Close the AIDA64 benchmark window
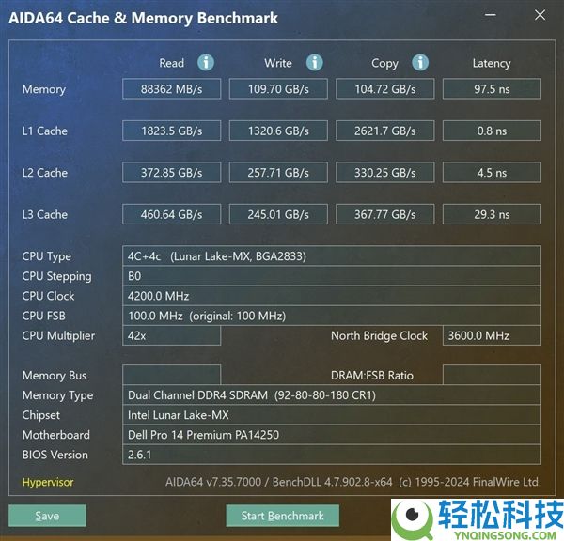Viewport: 564px width, 541px height. coord(540,15)
